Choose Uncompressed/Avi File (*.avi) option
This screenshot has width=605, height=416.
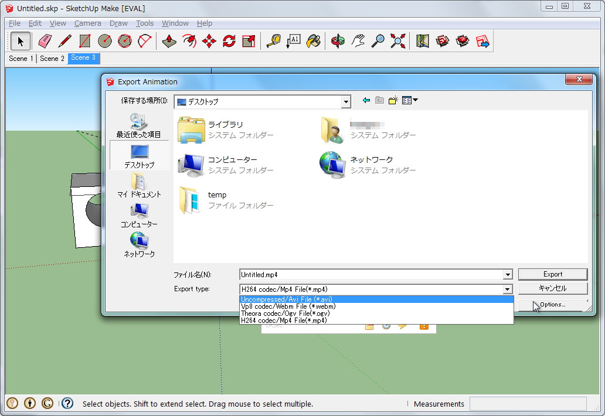click(376, 299)
